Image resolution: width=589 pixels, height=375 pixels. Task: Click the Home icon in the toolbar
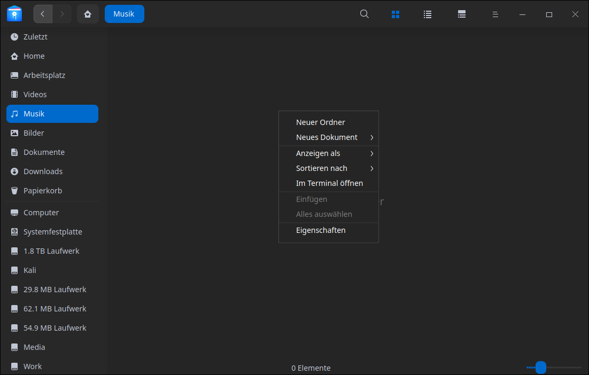(x=87, y=13)
